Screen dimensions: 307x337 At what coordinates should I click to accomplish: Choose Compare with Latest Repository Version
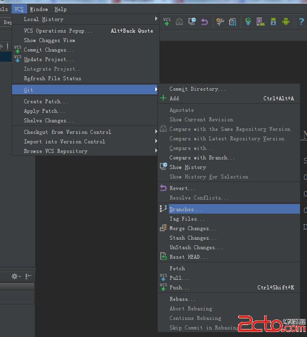click(229, 138)
